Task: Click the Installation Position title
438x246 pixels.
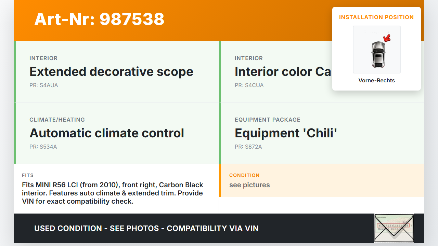Action: (x=376, y=17)
